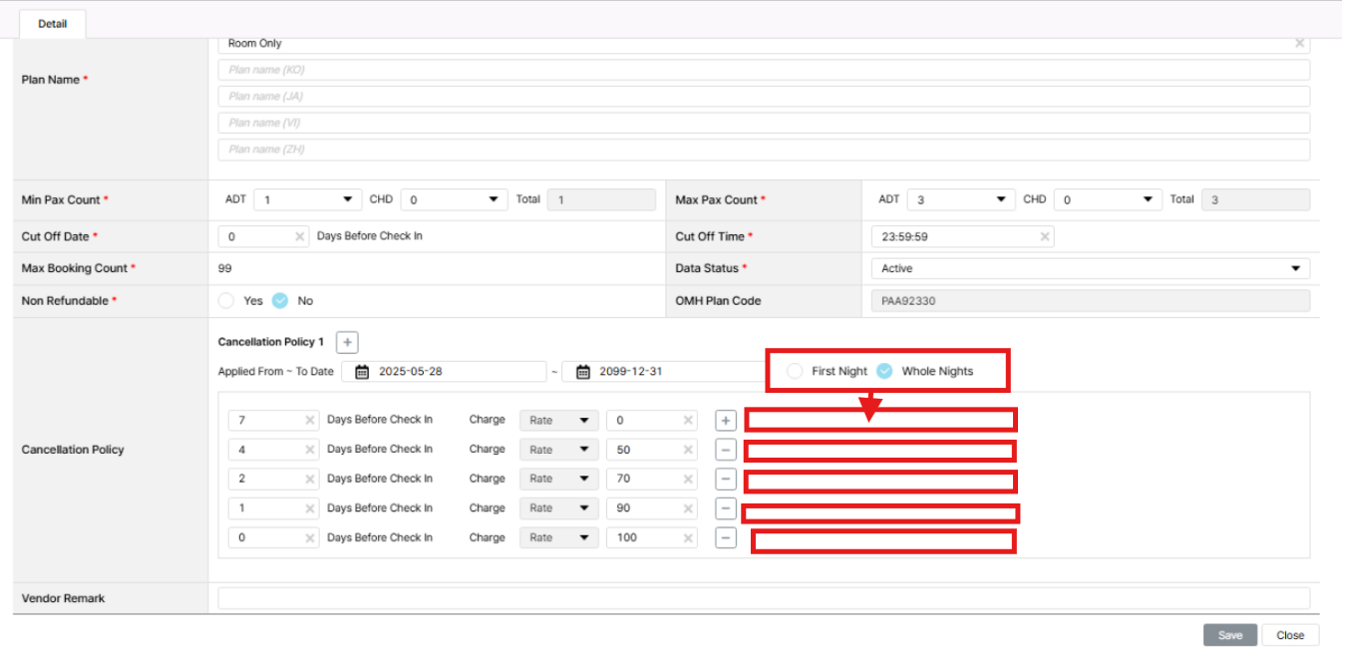Click the Vendor Remark input field
The height and width of the screenshot is (659, 1349).
coord(763,598)
